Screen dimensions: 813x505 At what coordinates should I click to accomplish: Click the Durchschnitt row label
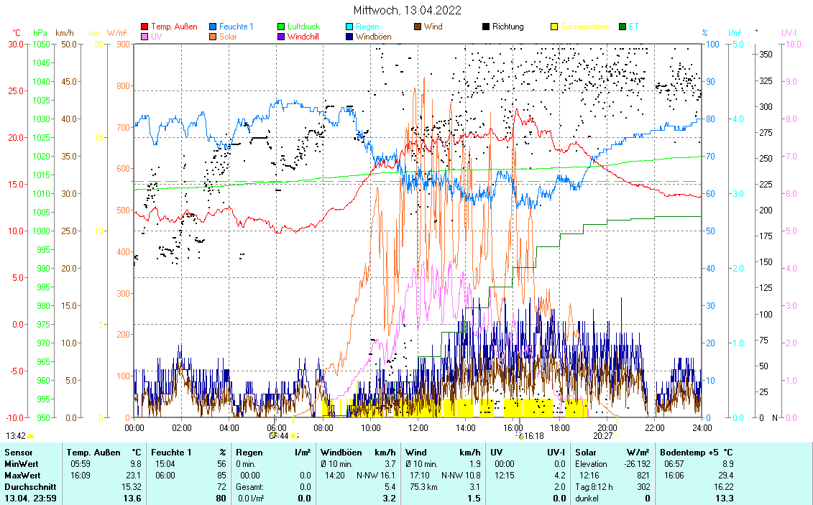pyautogui.click(x=29, y=486)
